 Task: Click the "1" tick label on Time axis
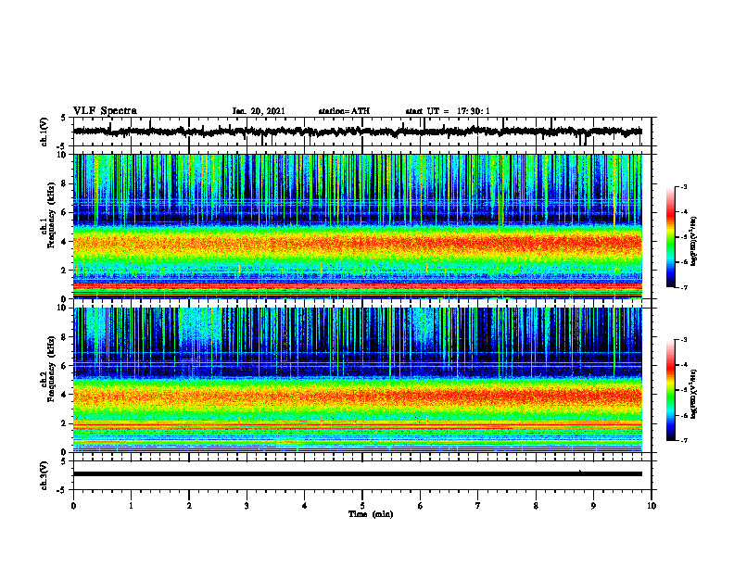point(131,506)
